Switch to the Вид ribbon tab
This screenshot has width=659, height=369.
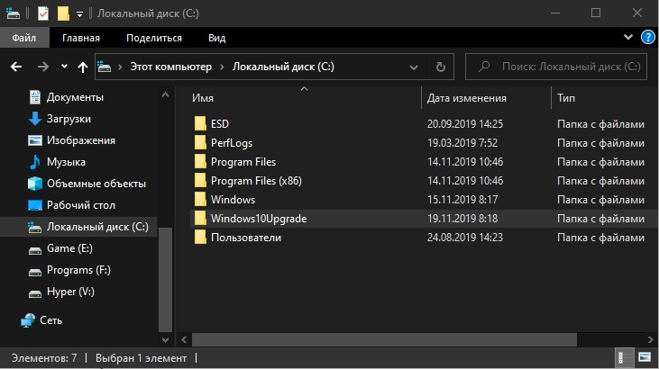tap(217, 38)
